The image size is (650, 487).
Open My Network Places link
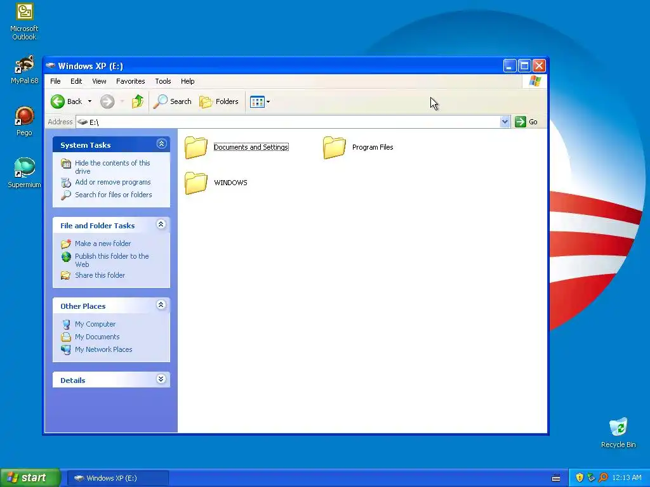pos(103,349)
